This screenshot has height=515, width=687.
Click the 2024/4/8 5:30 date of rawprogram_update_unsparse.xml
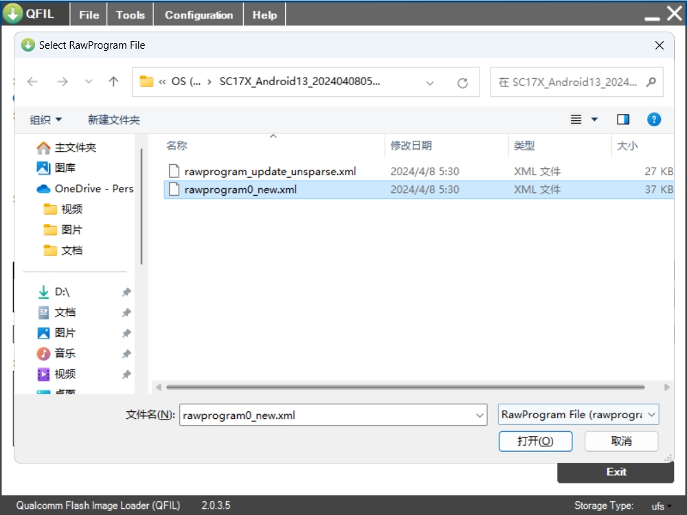pos(425,171)
